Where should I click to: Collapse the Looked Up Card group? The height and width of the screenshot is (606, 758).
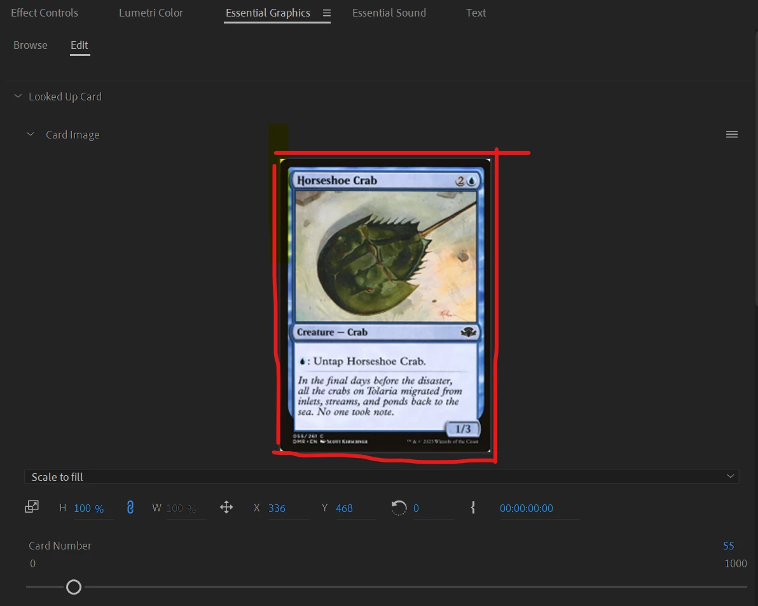[18, 96]
